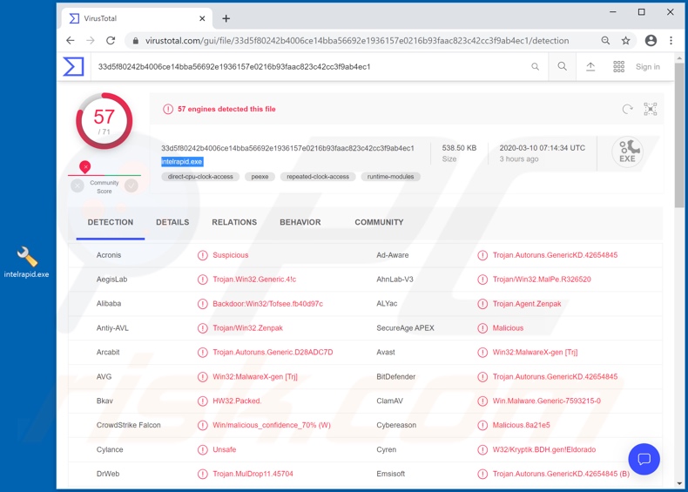Click the W32/Kryptik.BDH.gen!Eldorado result
The width and height of the screenshot is (688, 492).
544,450
